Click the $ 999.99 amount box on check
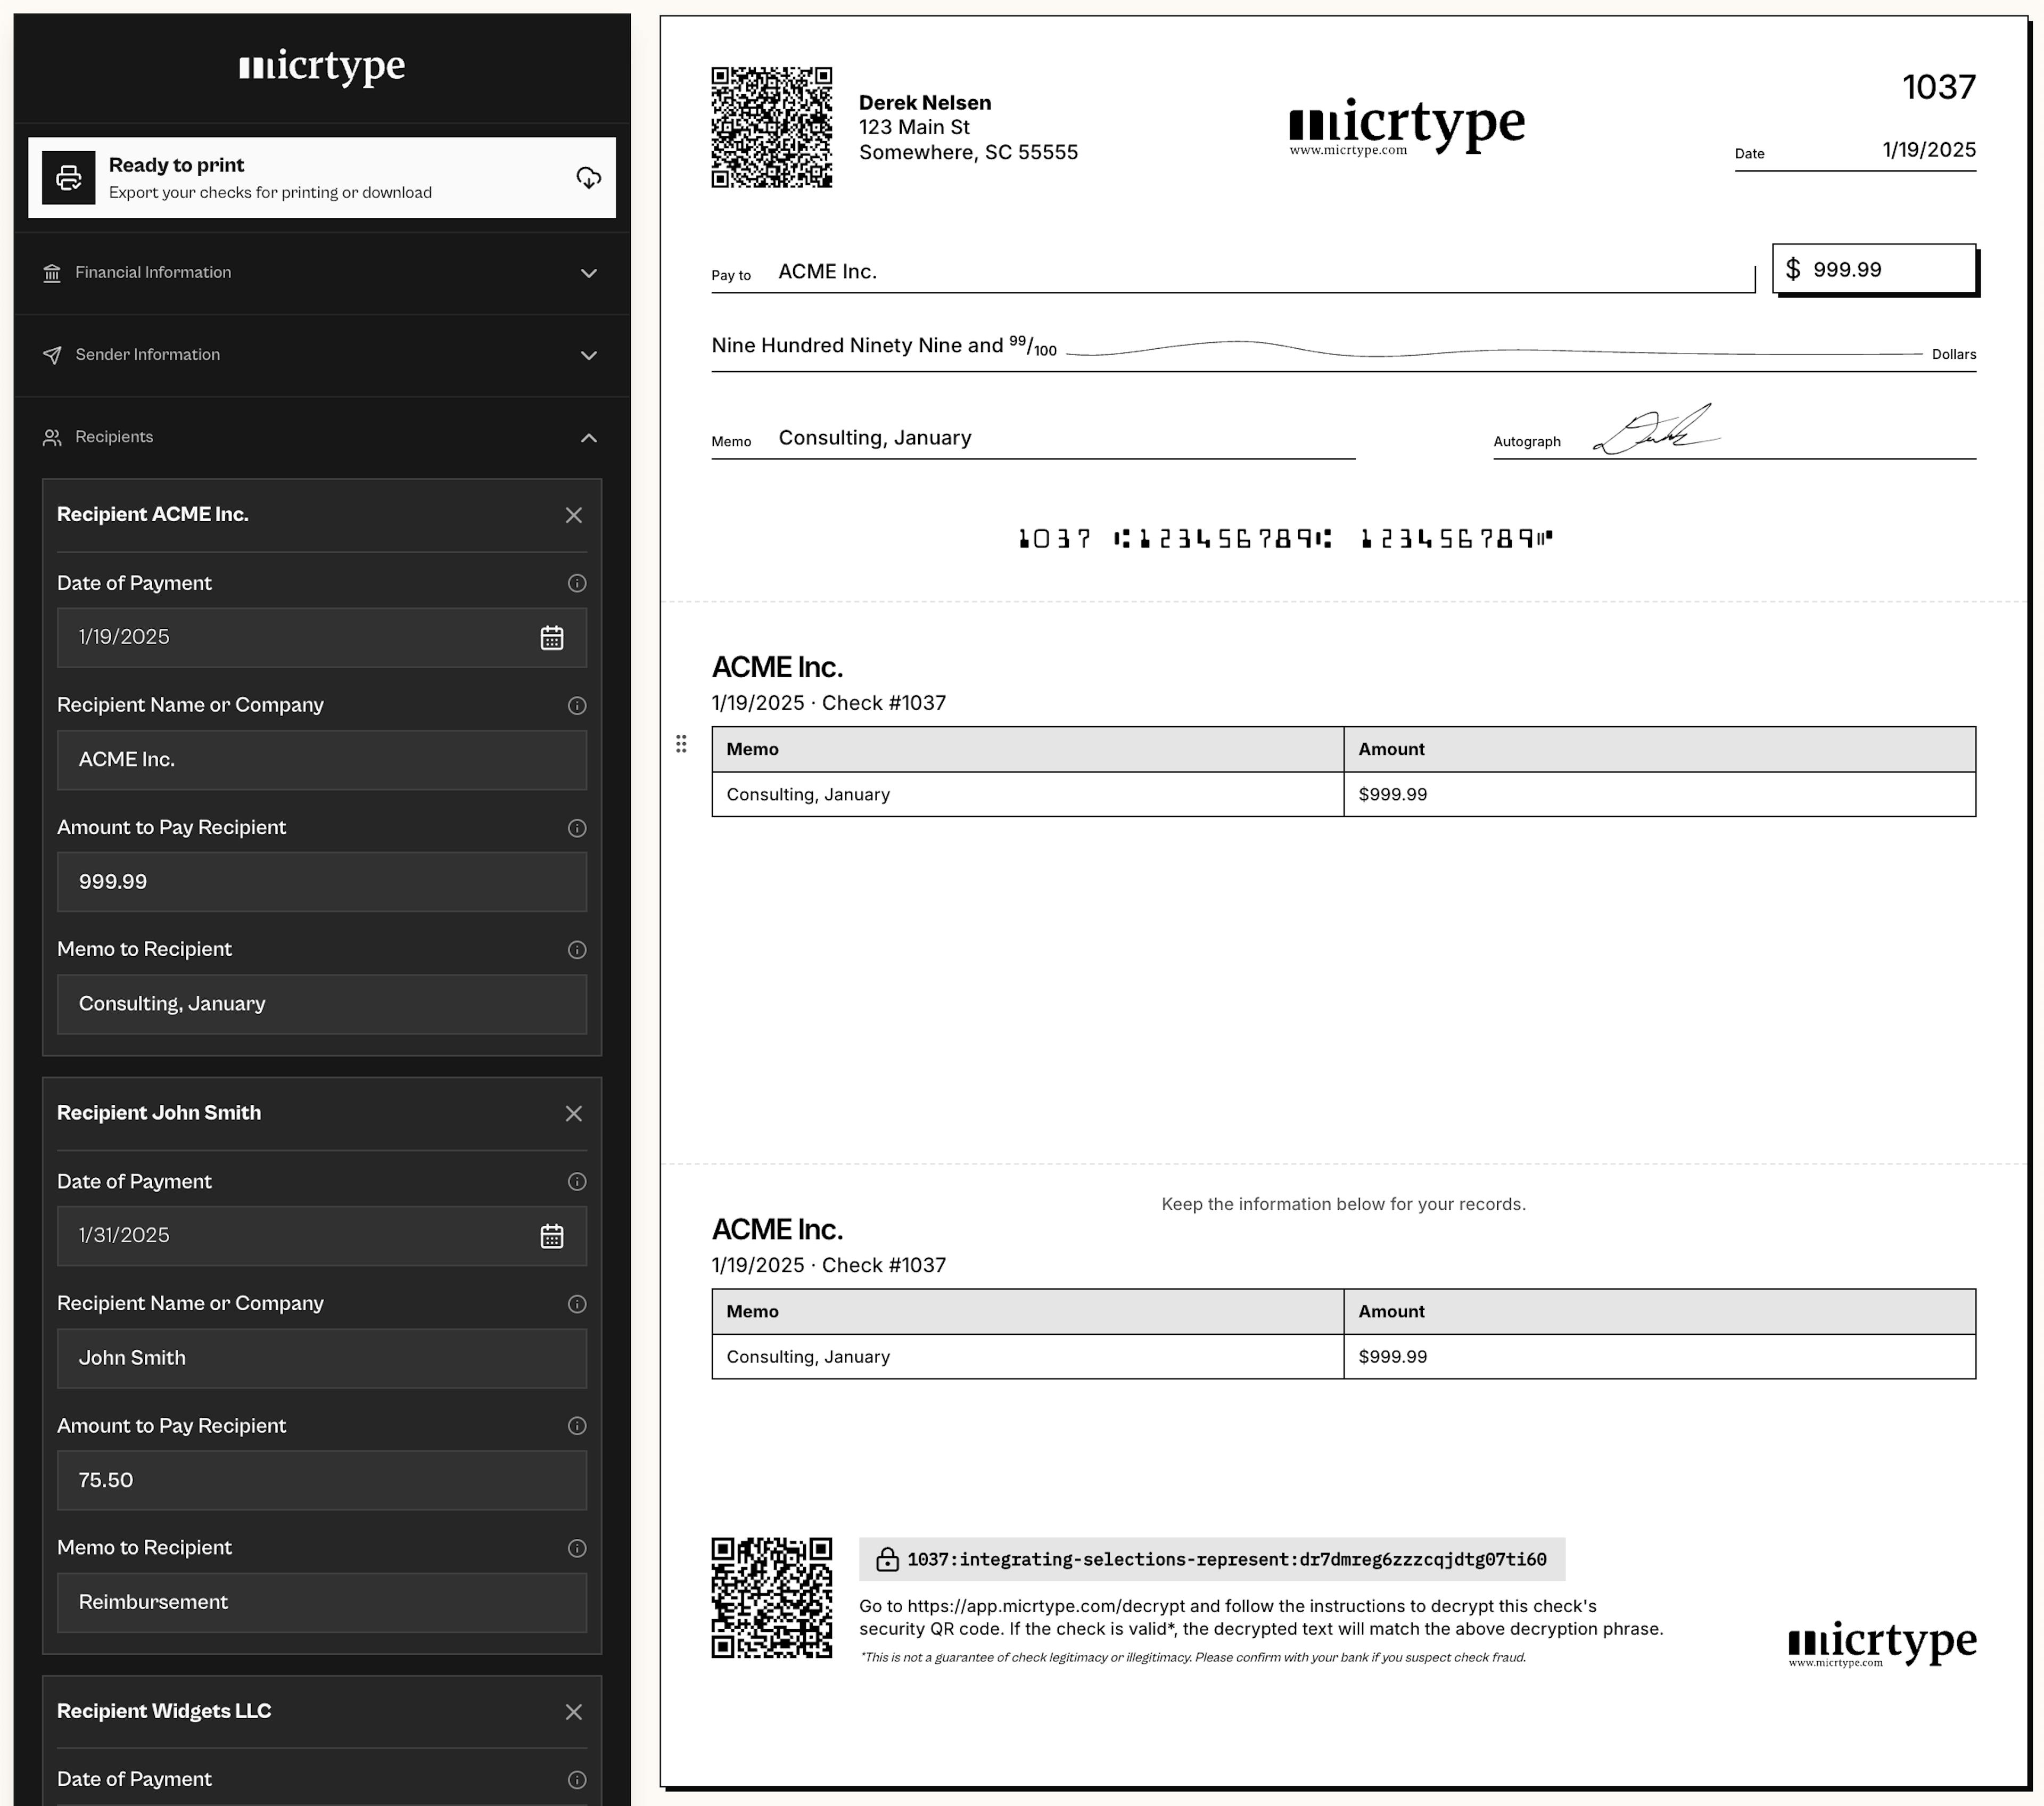Viewport: 2044px width, 1806px height. click(1875, 269)
